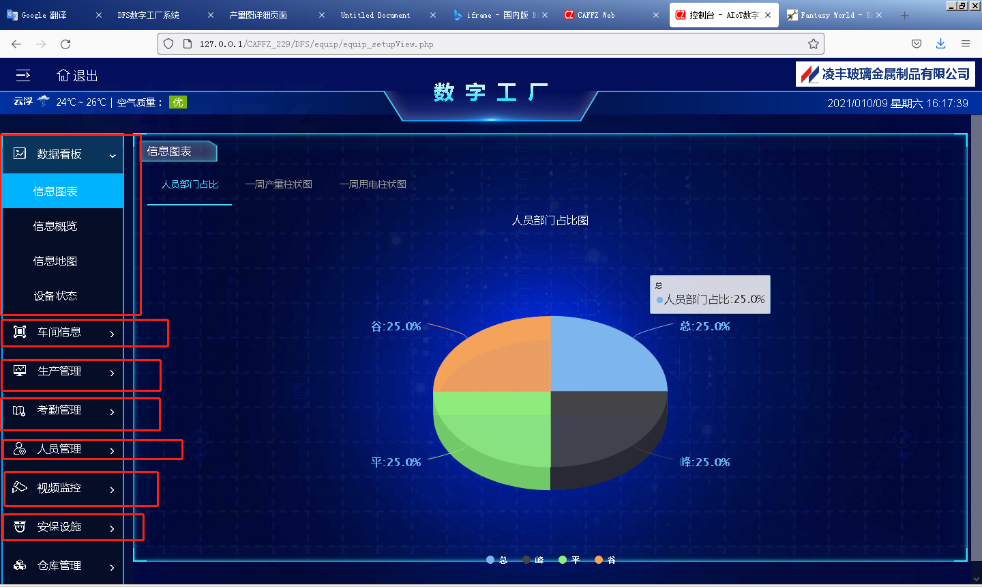
Task: Click the sidebar collapse hamburger icon
Action: pos(23,75)
